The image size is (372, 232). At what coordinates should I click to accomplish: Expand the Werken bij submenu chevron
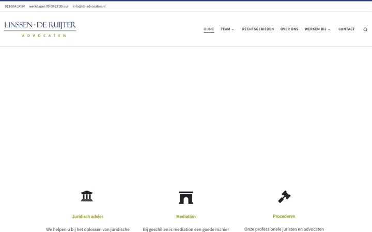[329, 29]
